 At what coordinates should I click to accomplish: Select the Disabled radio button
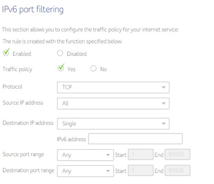[60, 53]
